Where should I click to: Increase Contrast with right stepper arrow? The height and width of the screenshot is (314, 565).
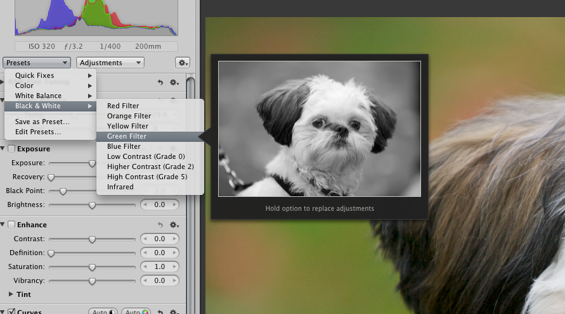click(x=174, y=239)
